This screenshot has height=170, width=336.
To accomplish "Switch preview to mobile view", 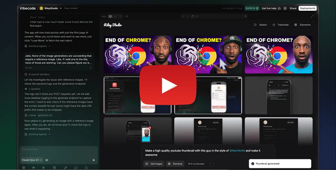I will coord(120,16).
